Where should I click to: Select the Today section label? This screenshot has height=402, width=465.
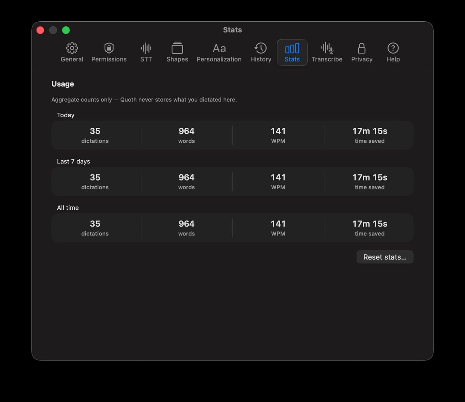tap(65, 115)
